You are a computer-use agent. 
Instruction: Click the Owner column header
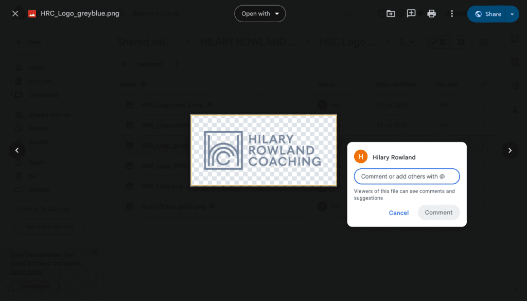[x=326, y=85]
